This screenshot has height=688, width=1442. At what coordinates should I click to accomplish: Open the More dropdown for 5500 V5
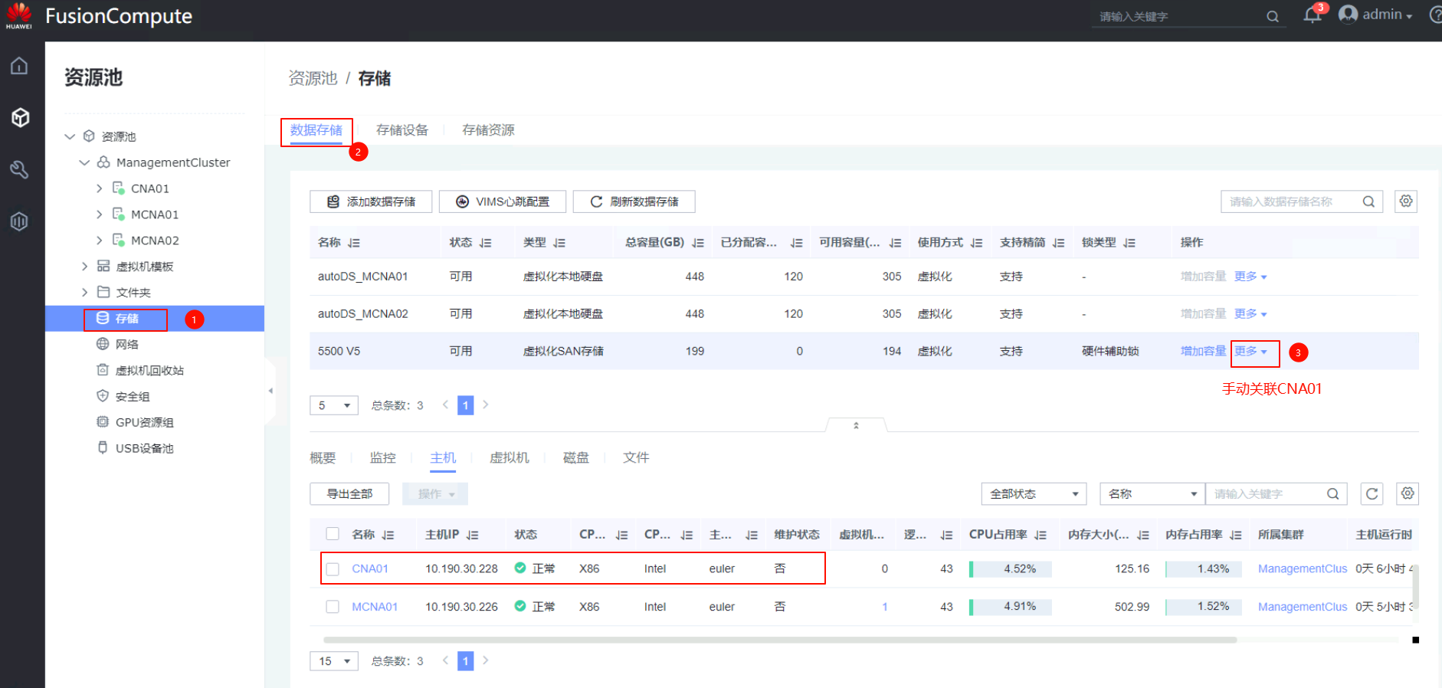point(1250,352)
